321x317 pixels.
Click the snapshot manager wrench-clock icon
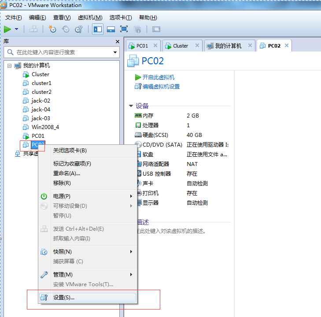tap(79, 29)
